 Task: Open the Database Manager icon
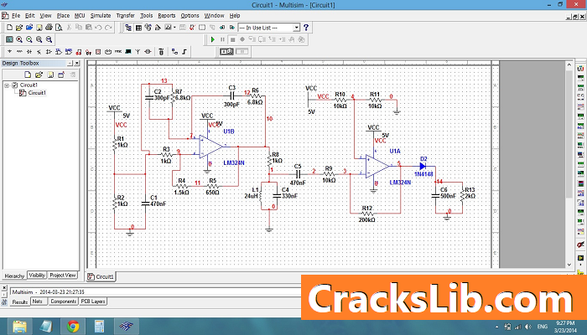click(148, 28)
